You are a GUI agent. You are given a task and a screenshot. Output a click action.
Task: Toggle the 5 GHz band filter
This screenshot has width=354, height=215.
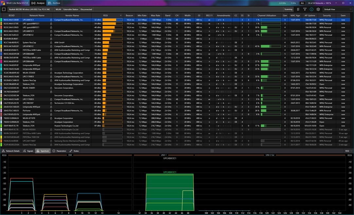pos(293,3)
